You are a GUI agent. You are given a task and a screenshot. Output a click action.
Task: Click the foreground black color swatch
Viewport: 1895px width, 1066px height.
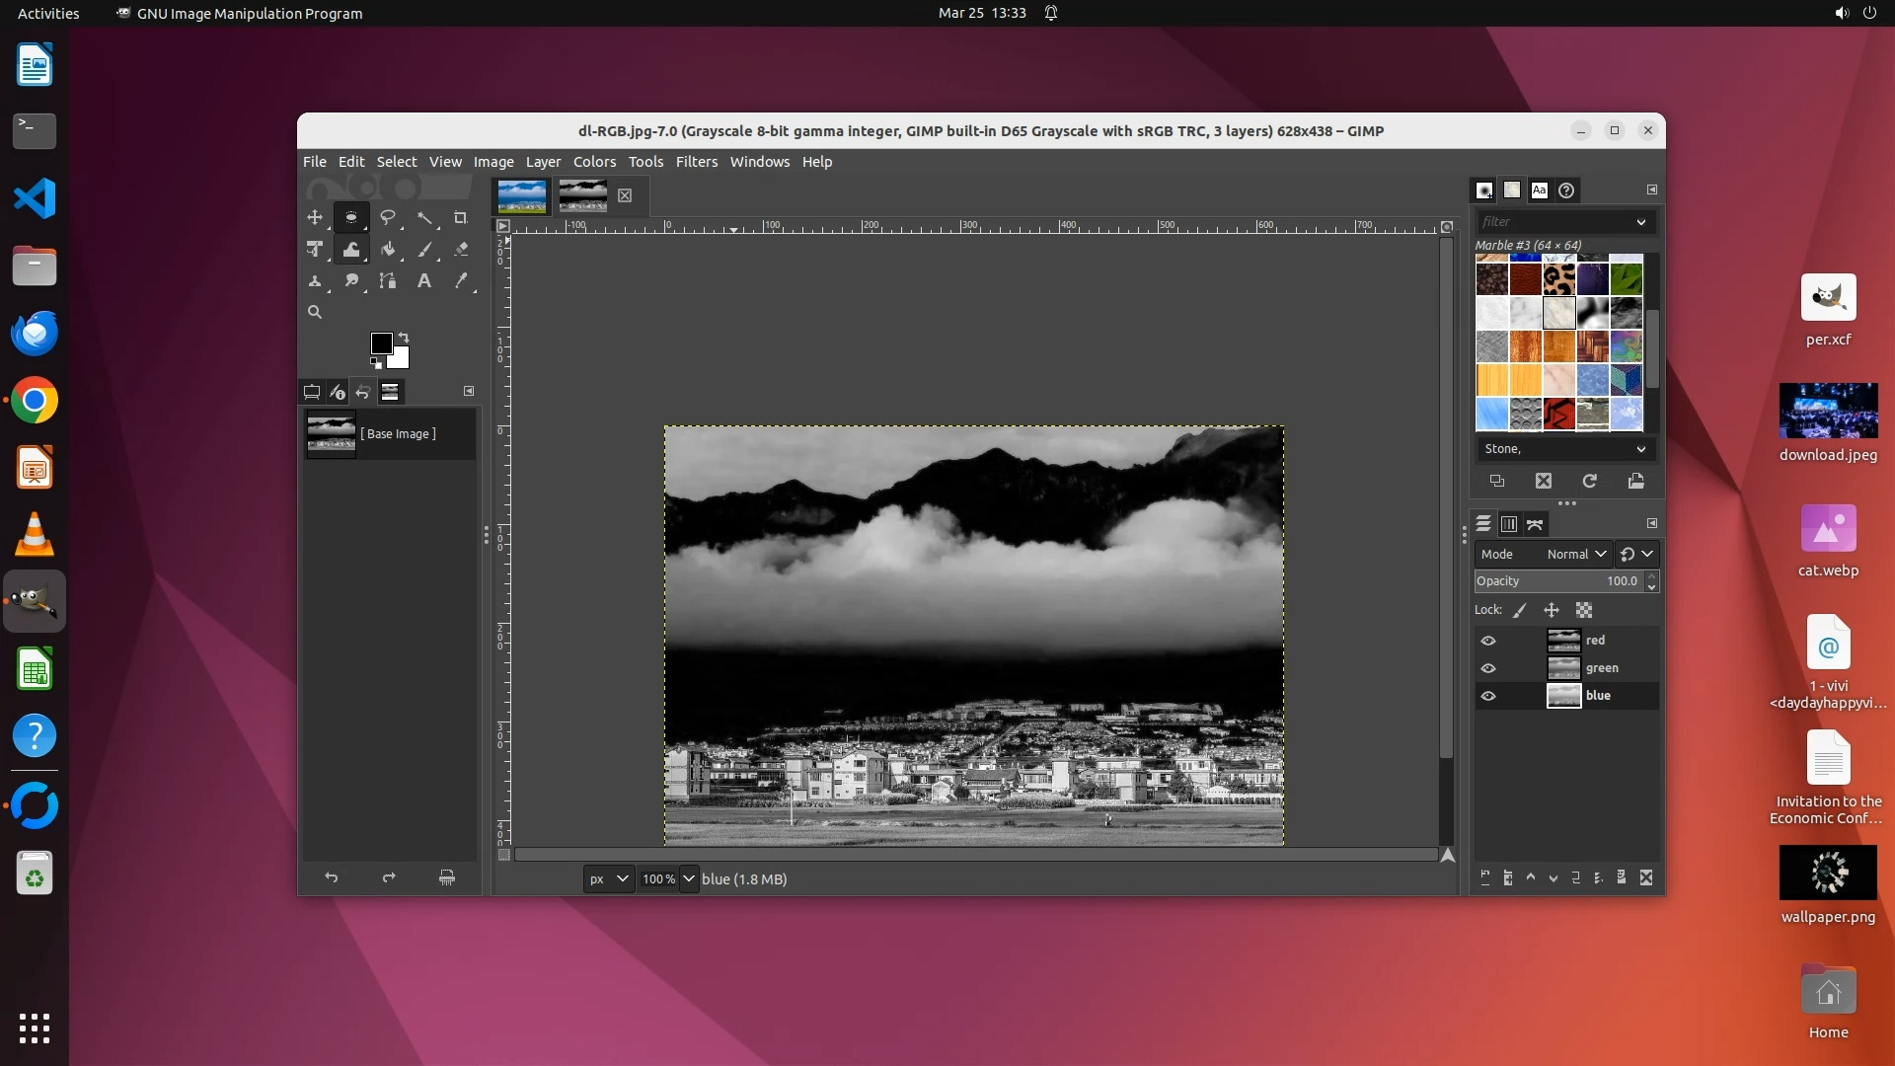(x=380, y=343)
